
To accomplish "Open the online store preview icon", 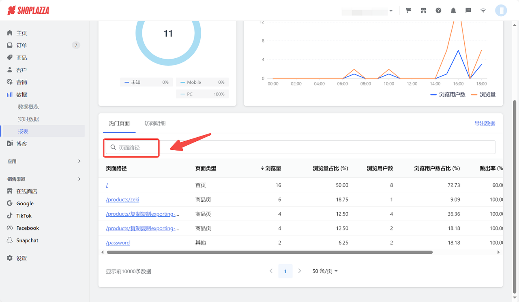I will (x=423, y=10).
